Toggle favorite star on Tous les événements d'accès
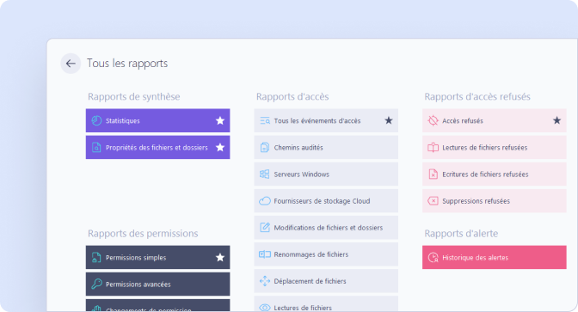 tap(389, 120)
